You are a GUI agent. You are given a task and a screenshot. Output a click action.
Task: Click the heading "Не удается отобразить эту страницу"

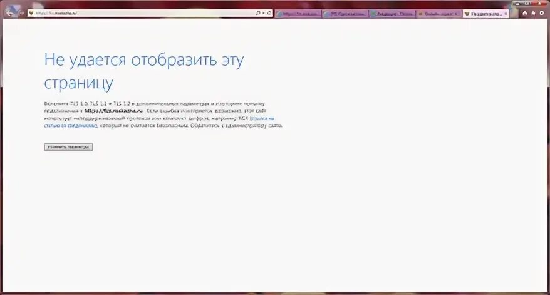pyautogui.click(x=144, y=71)
